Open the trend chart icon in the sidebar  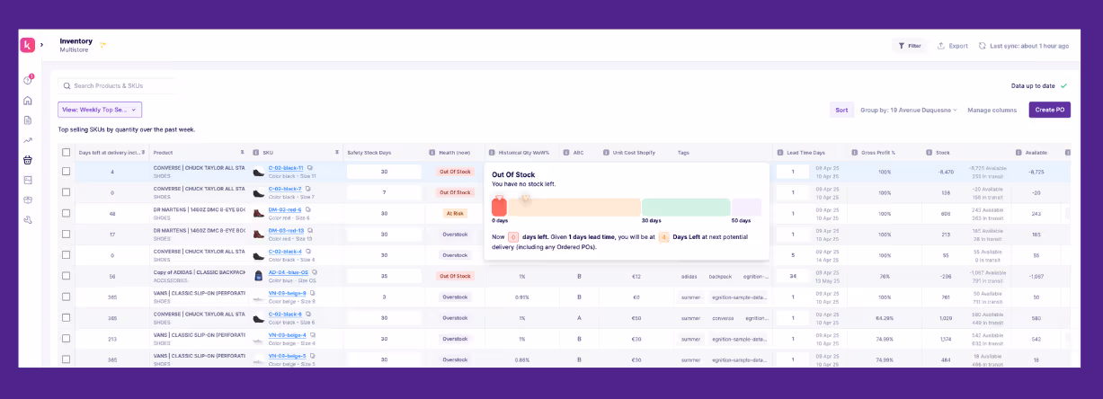(28, 140)
